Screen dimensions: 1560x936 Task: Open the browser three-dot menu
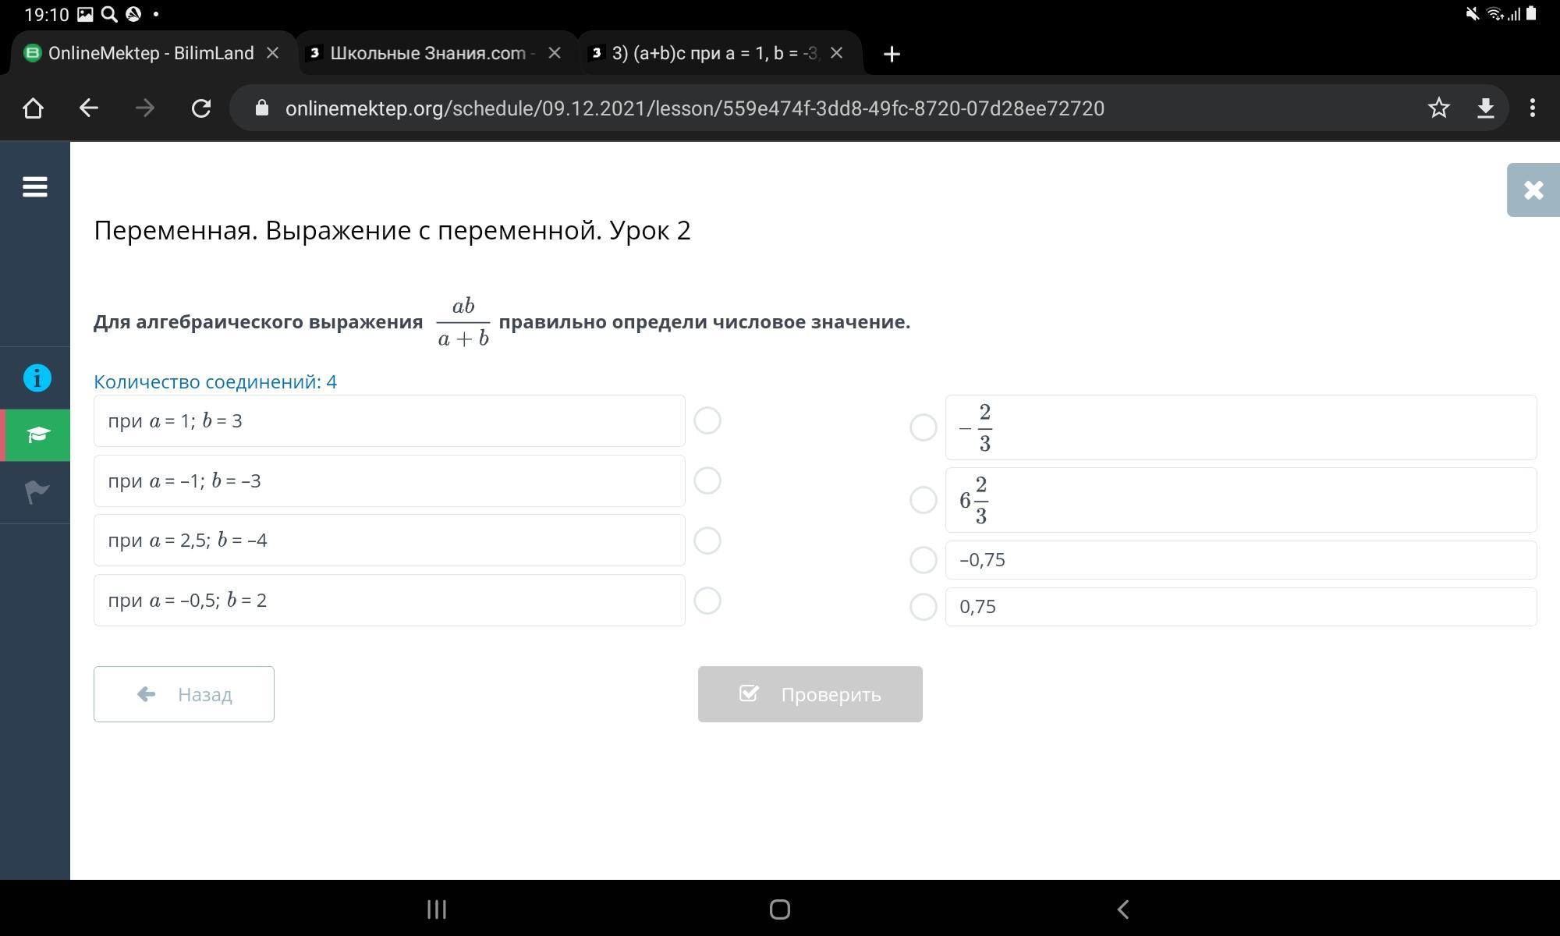1532,108
